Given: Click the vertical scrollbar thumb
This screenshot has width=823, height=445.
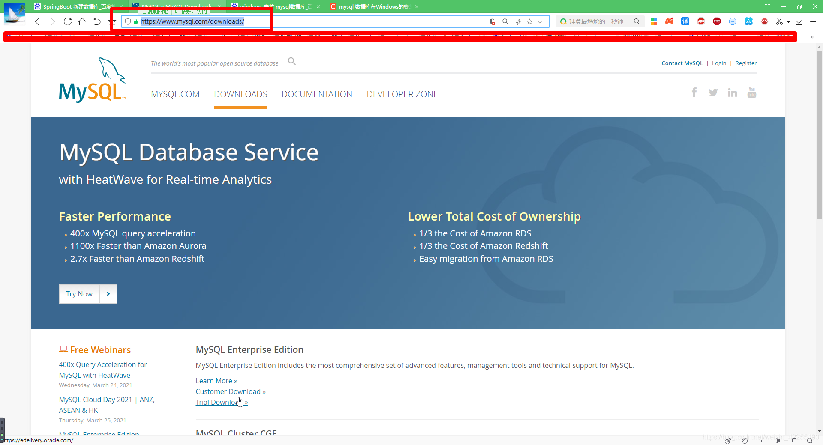Looking at the screenshot, I should coord(819,135).
